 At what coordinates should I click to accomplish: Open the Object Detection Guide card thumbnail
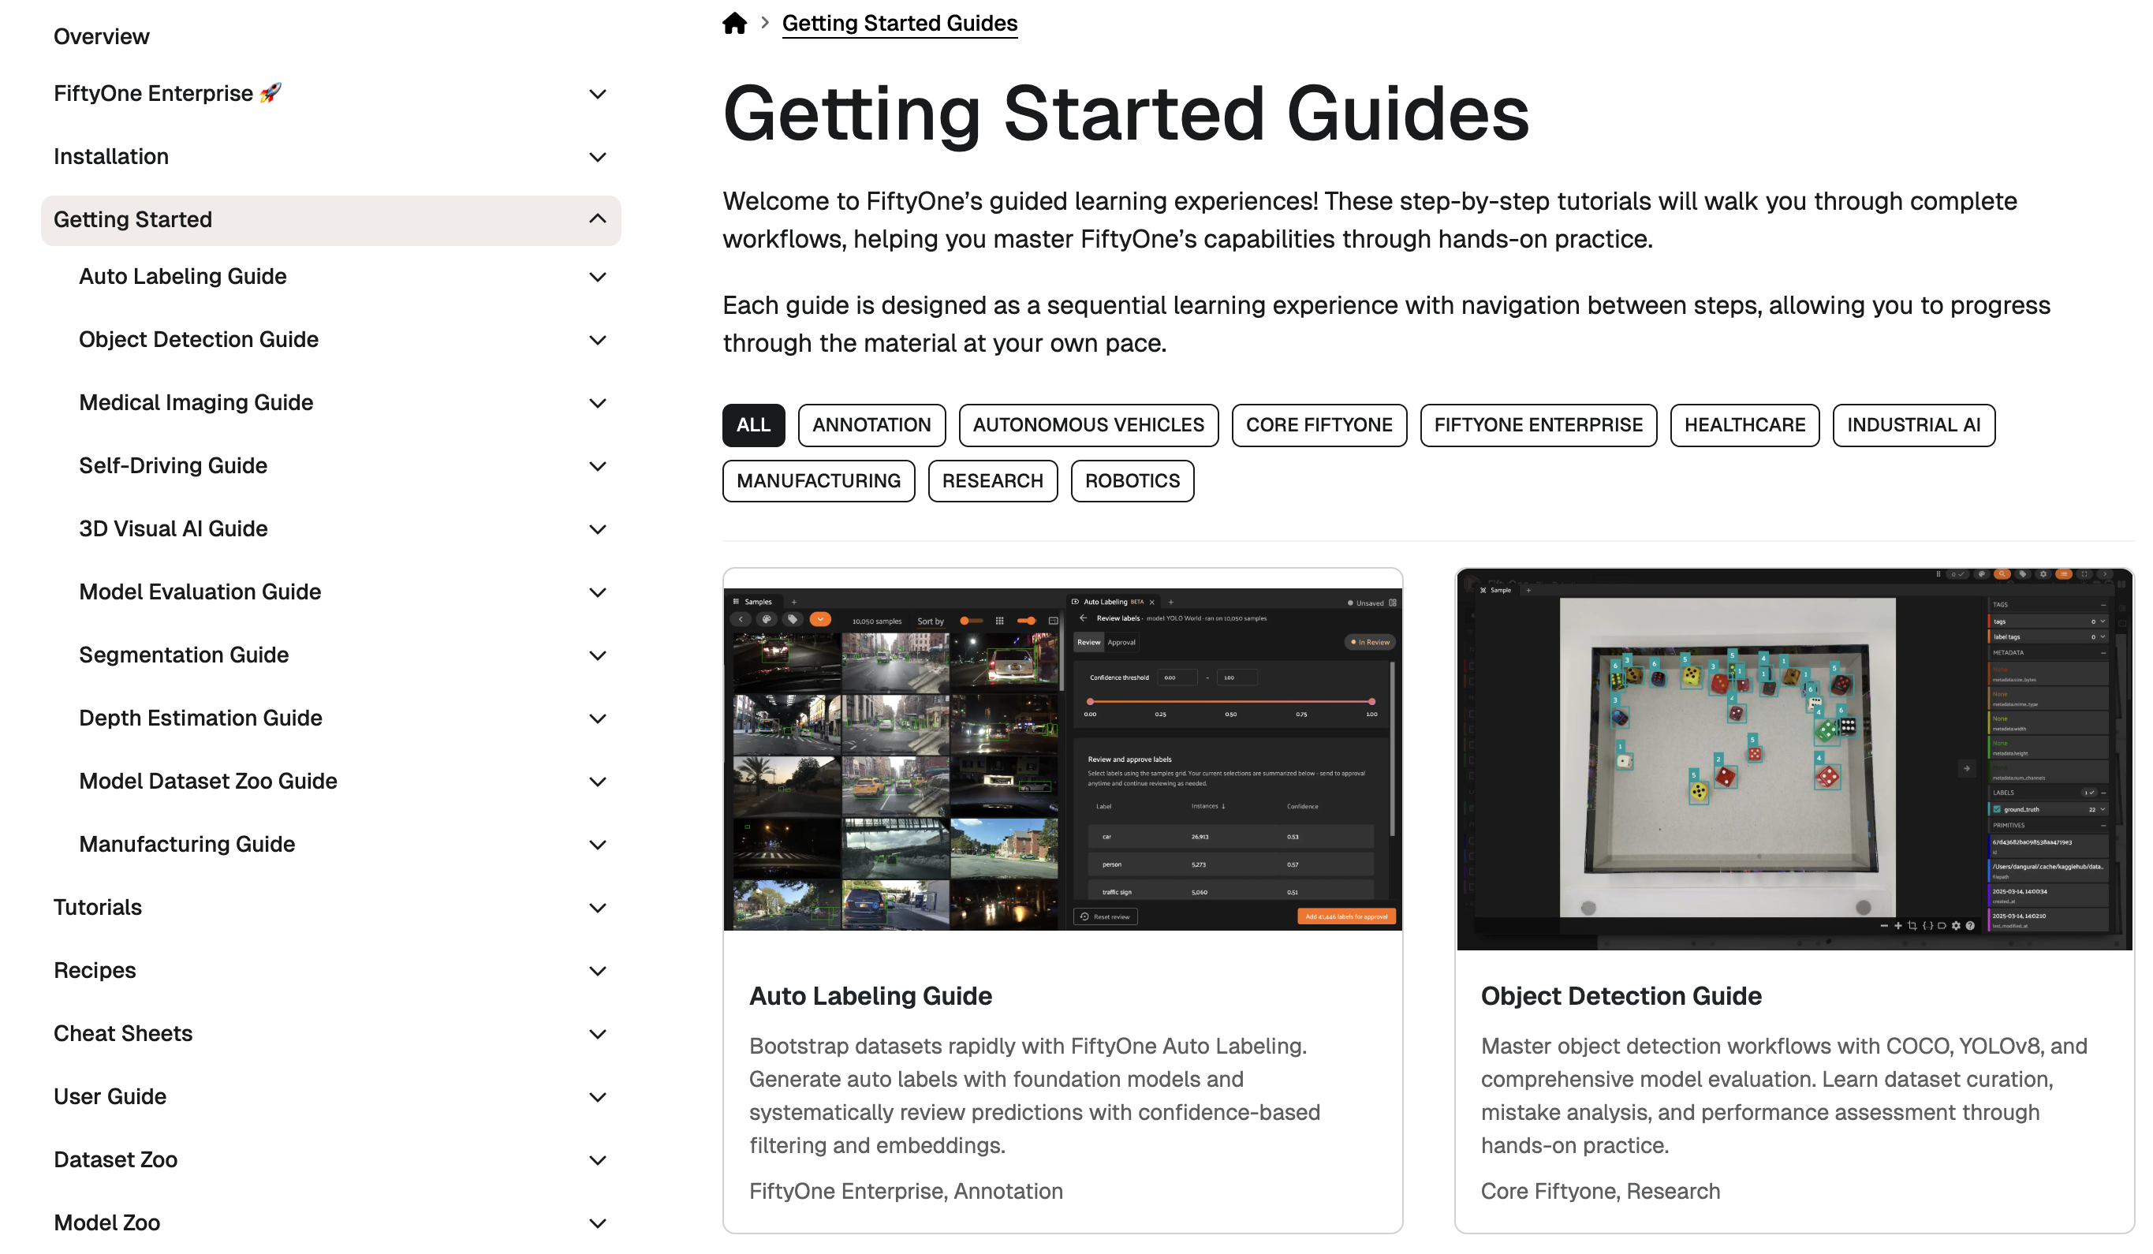tap(1793, 760)
